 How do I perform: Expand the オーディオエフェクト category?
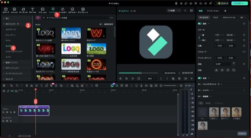click(x=16, y=73)
